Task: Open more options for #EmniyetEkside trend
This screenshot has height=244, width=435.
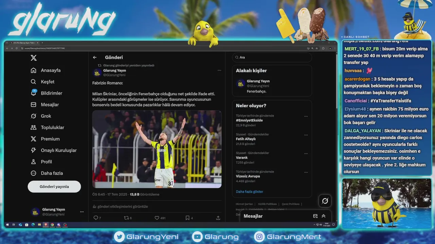Action: (306, 116)
